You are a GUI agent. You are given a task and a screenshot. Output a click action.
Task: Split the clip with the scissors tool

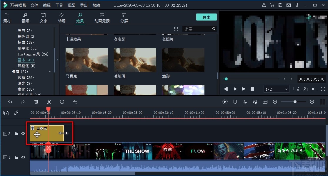coord(49,102)
